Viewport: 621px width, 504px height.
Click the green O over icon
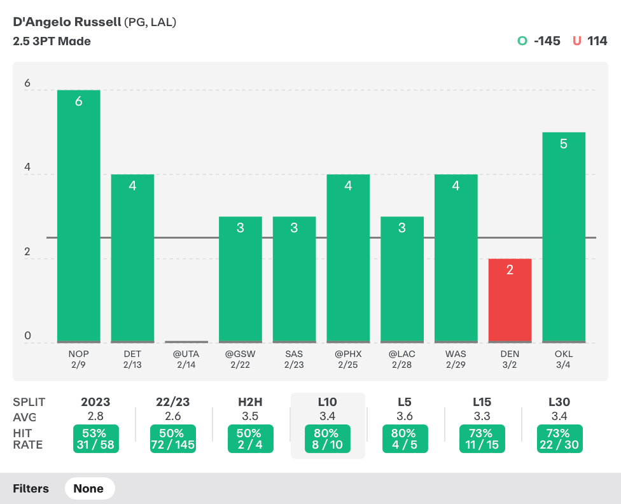tap(522, 41)
